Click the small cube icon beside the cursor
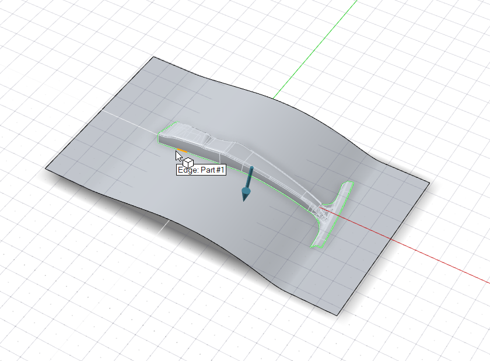Image resolution: width=490 pixels, height=361 pixels. pyautogui.click(x=188, y=163)
